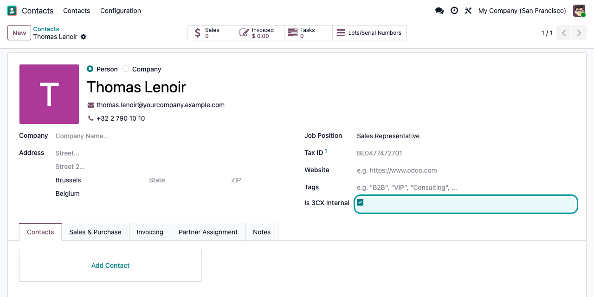This screenshot has height=297, width=594.
Task: Click the envelope icon beside the email
Action: click(x=91, y=105)
